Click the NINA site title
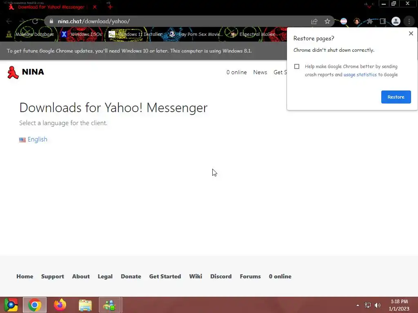The width and height of the screenshot is (418, 313). click(33, 72)
